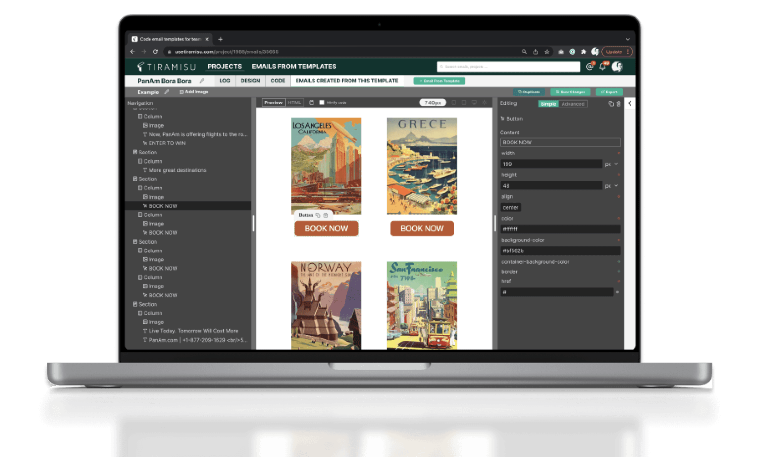
Task: Click the Los Angeles poster image
Action: coord(326,166)
